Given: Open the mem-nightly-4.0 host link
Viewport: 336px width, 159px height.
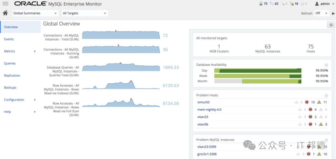Looking at the screenshot, I should pyautogui.click(x=209, y=109).
